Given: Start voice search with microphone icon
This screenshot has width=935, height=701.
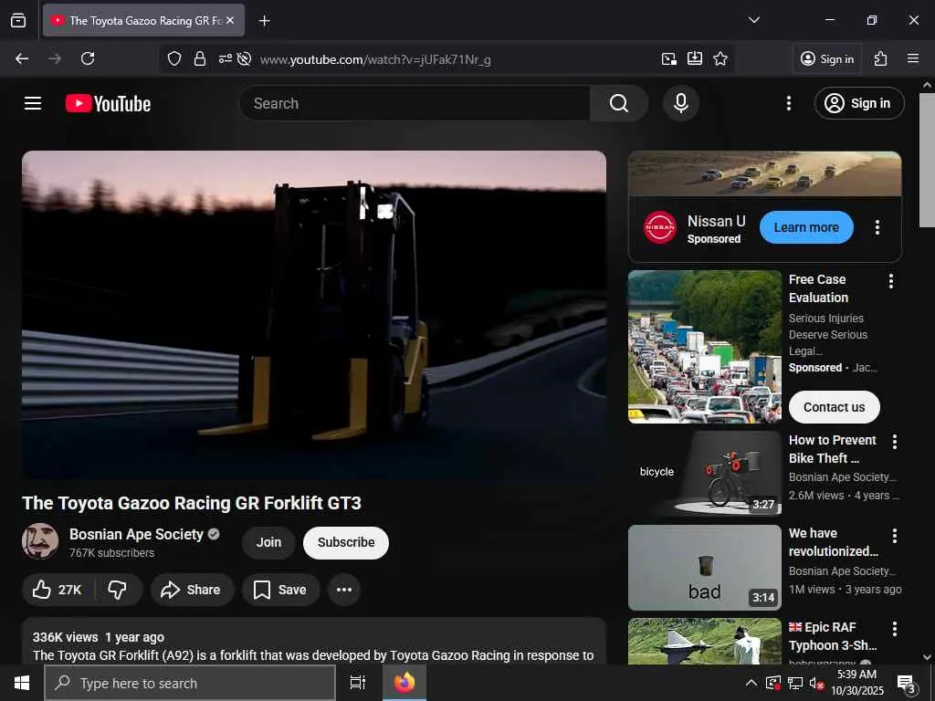Looking at the screenshot, I should coord(680,103).
